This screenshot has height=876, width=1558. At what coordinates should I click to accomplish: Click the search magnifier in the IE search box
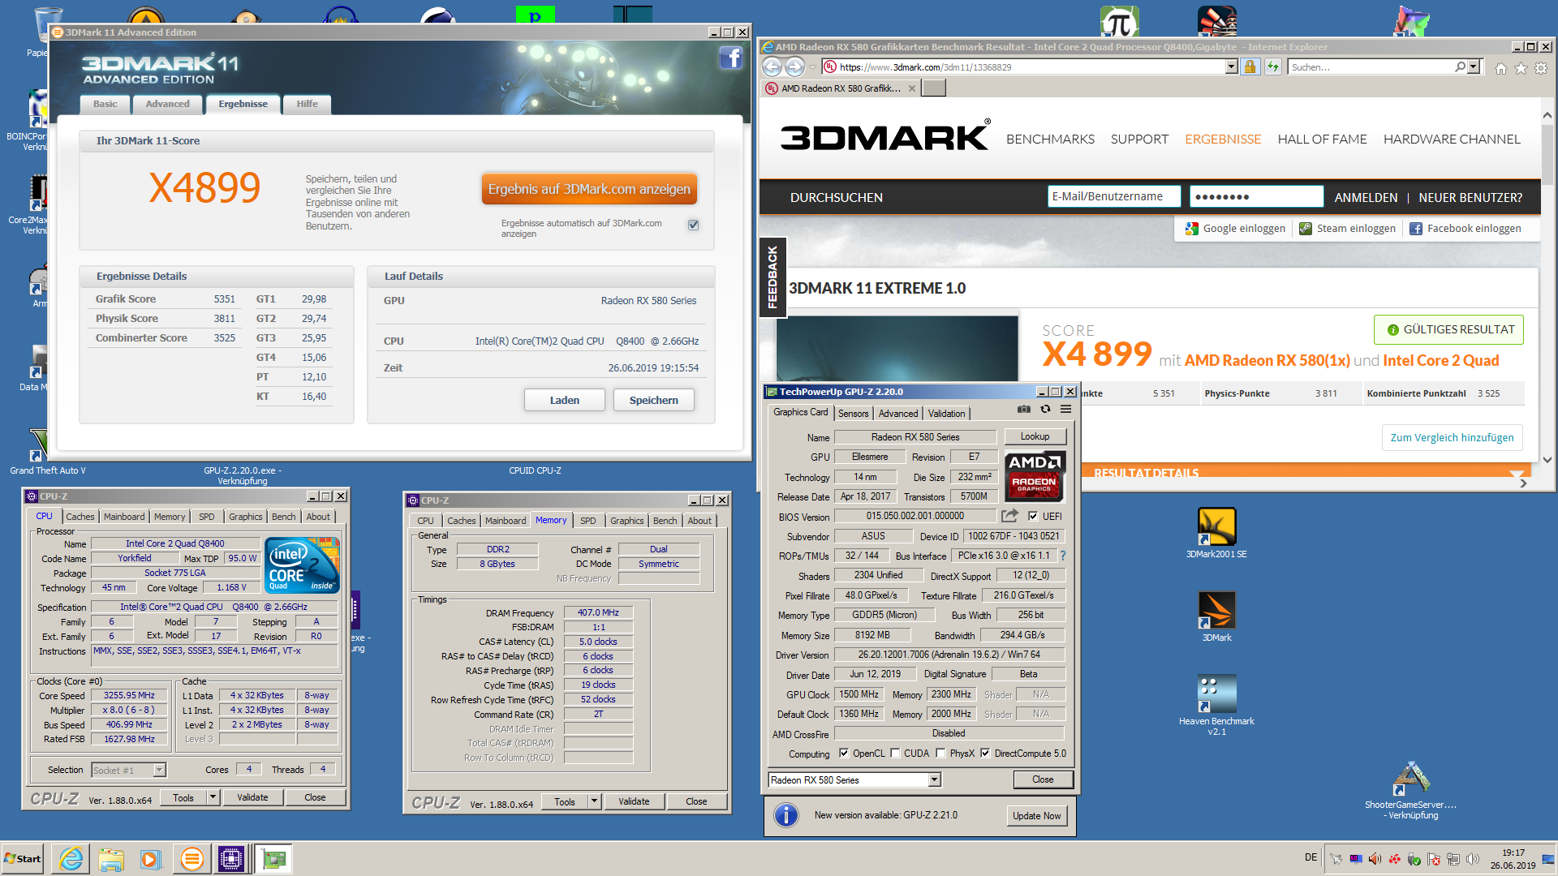(x=1461, y=67)
